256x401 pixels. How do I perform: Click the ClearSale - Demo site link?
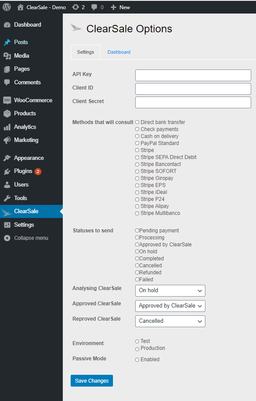[x=46, y=7]
